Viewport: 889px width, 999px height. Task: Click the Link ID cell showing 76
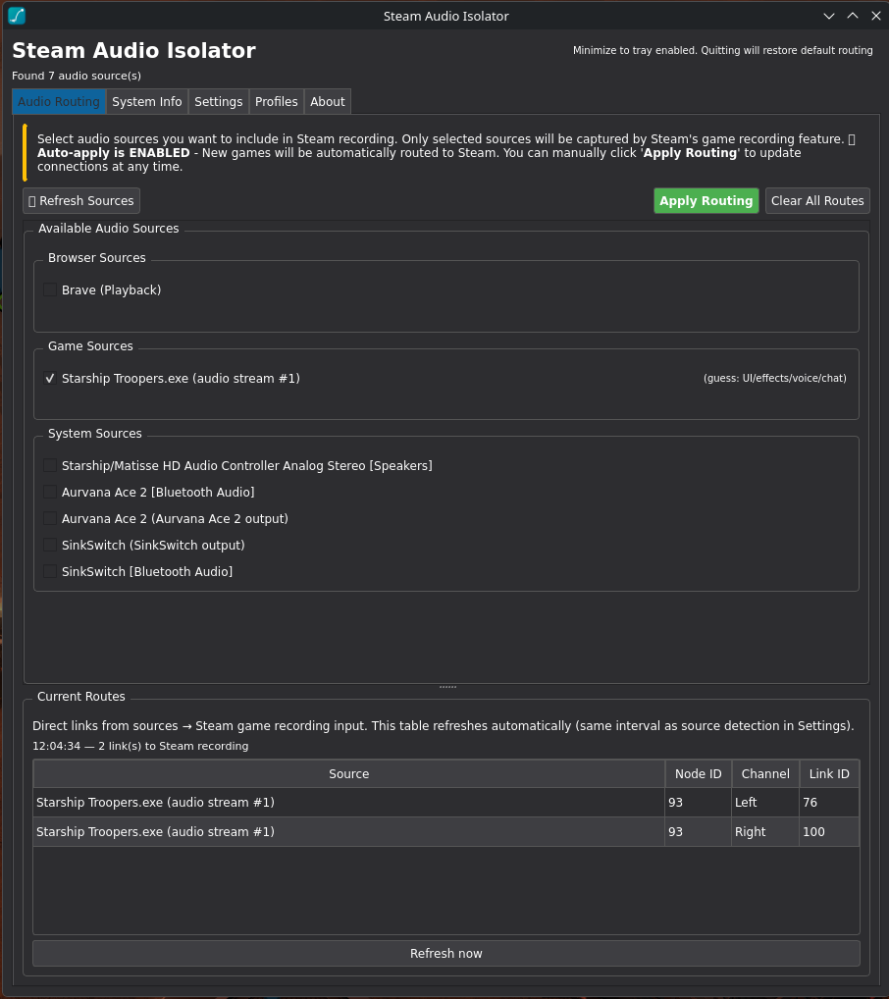tap(829, 802)
